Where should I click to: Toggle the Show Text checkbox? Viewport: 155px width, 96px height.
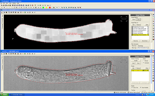pos(132,88)
